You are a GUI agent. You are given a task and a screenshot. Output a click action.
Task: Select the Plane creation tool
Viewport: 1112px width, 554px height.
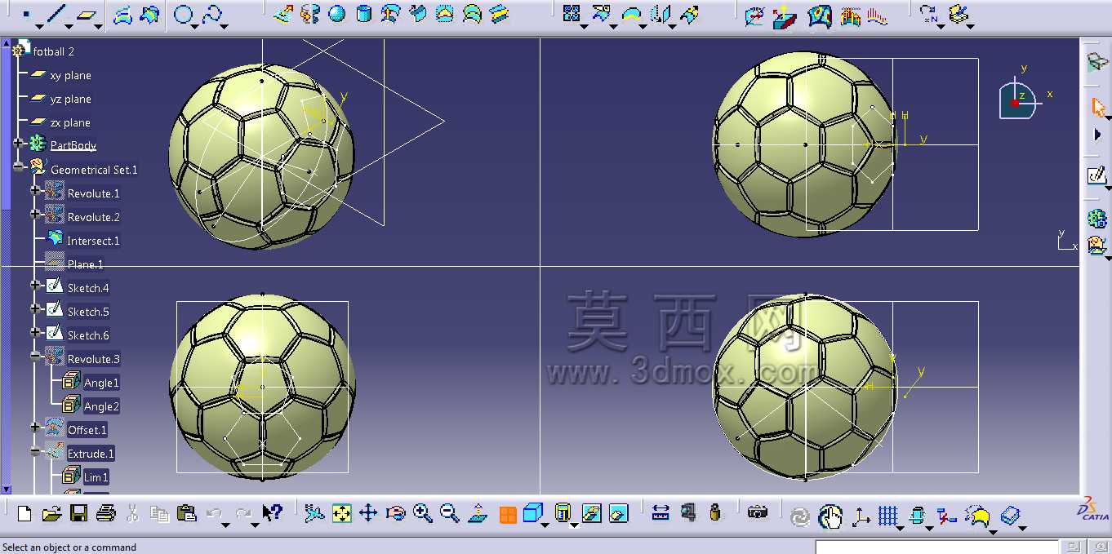click(86, 15)
